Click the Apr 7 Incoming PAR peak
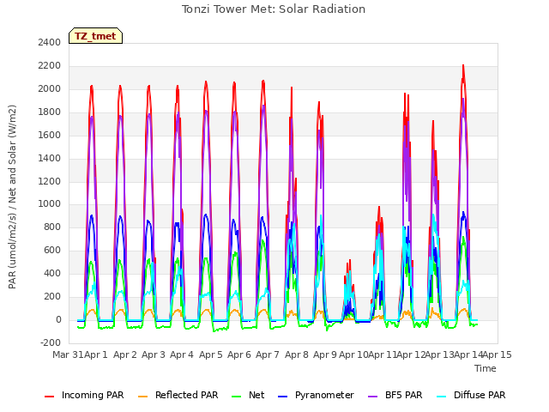549x412 pixels. point(263,82)
